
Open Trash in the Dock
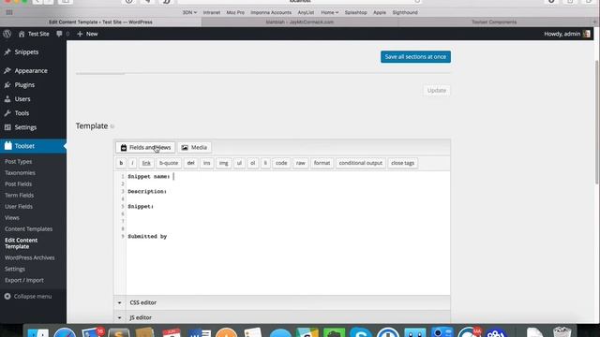[x=562, y=332]
